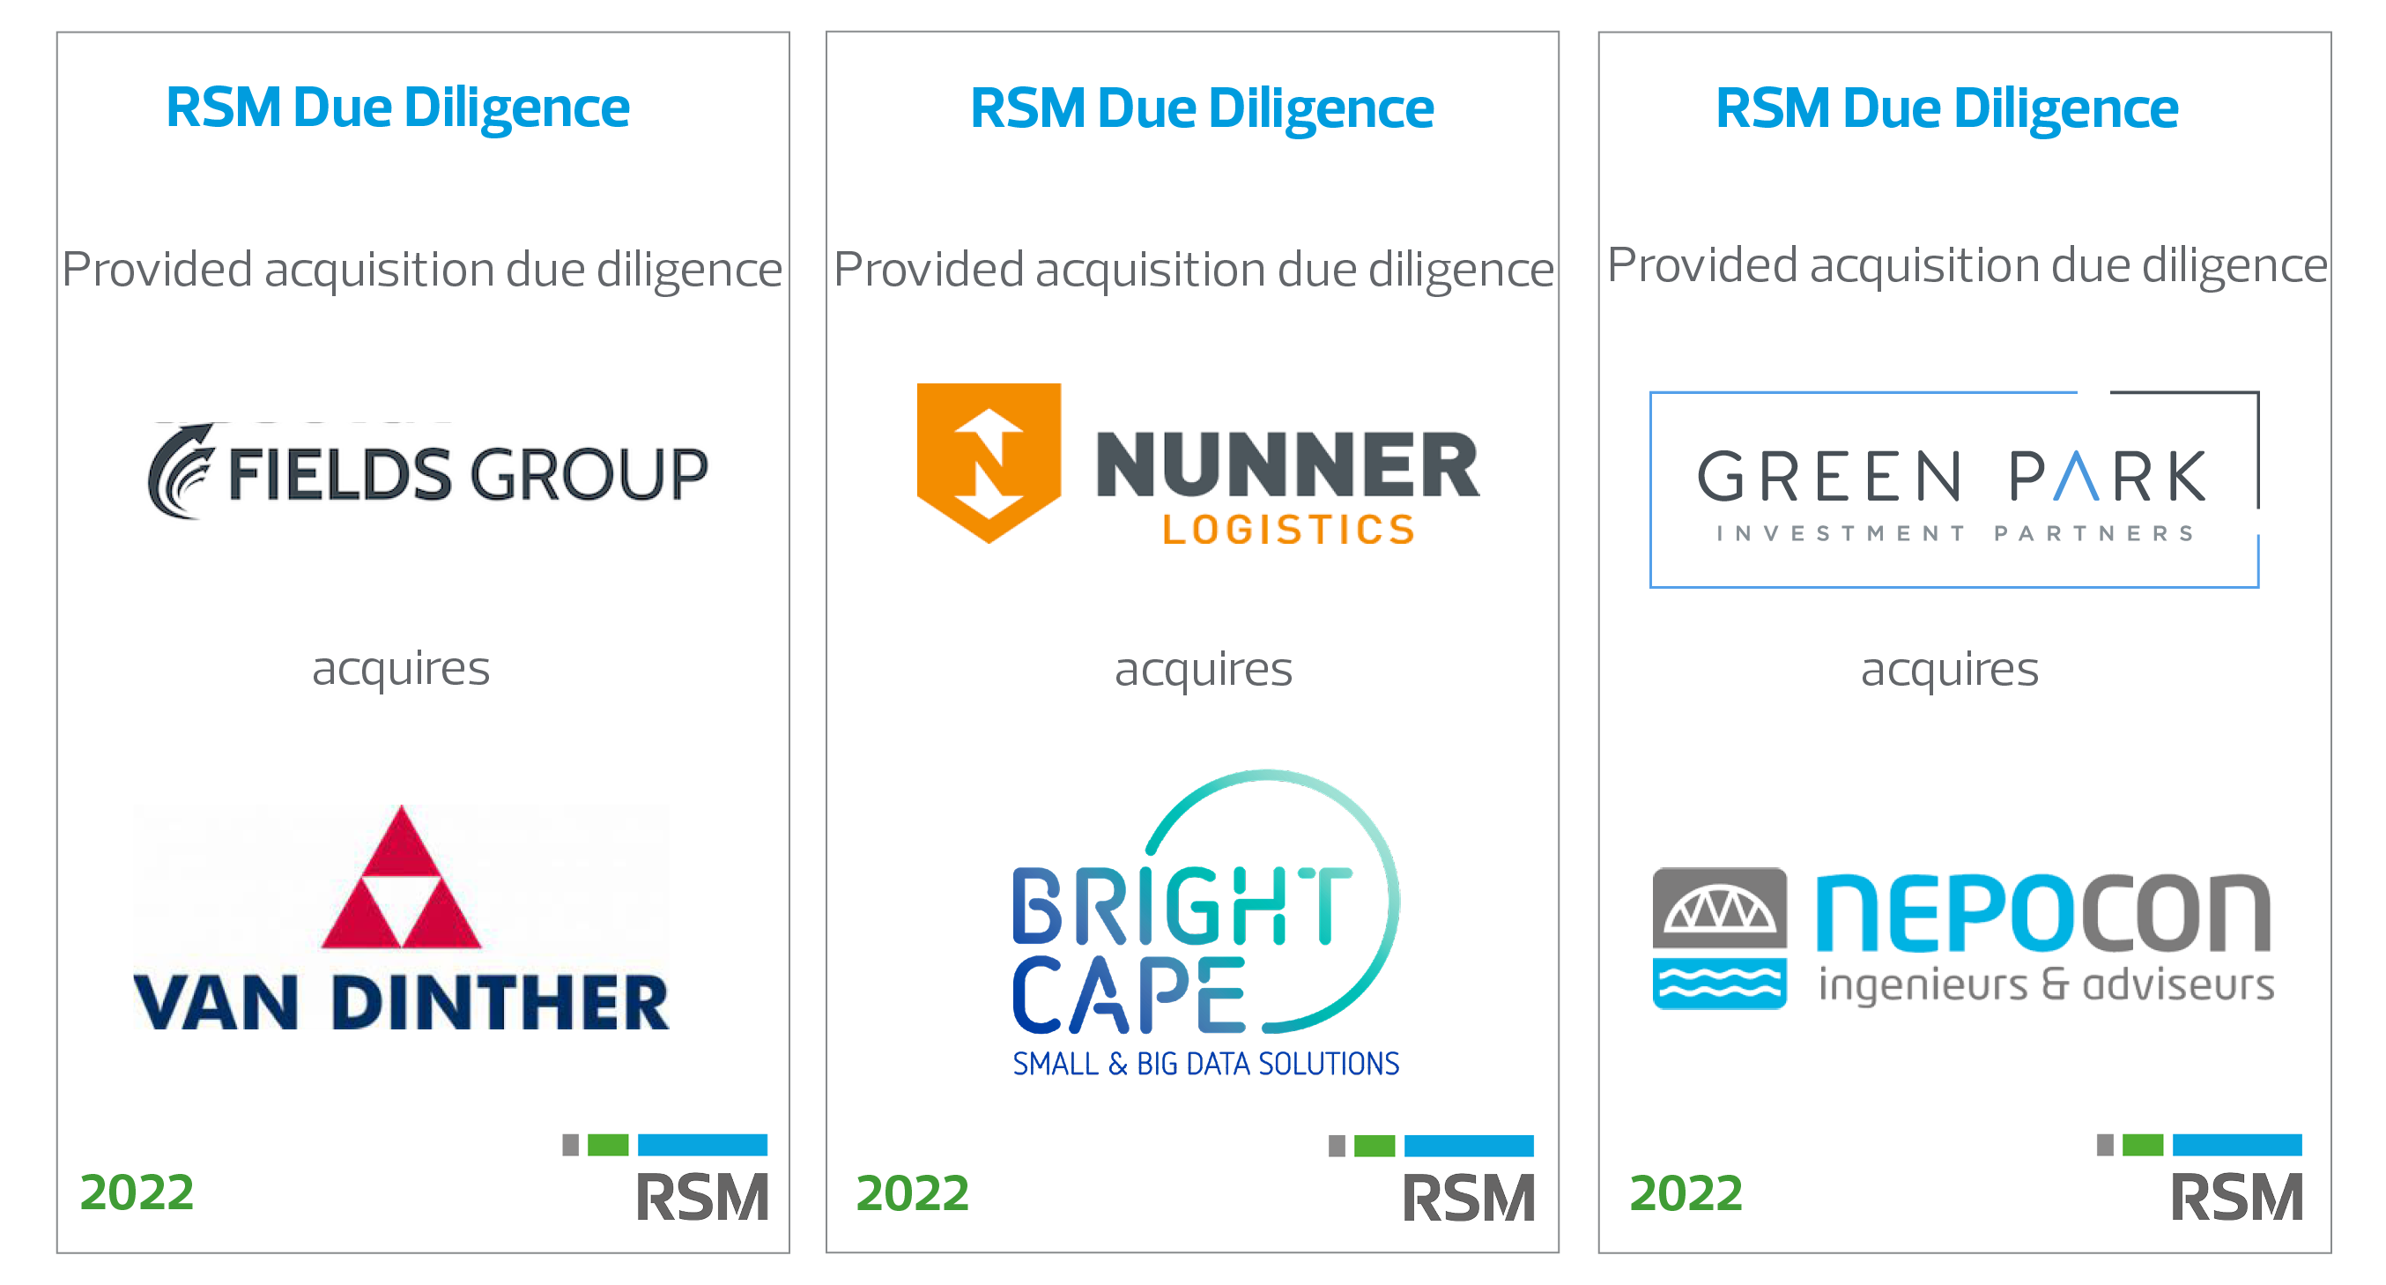Viewport: 2386px width, 1285px height.
Task: Click "acquires" text in the Nunner card
Action: click(1203, 669)
